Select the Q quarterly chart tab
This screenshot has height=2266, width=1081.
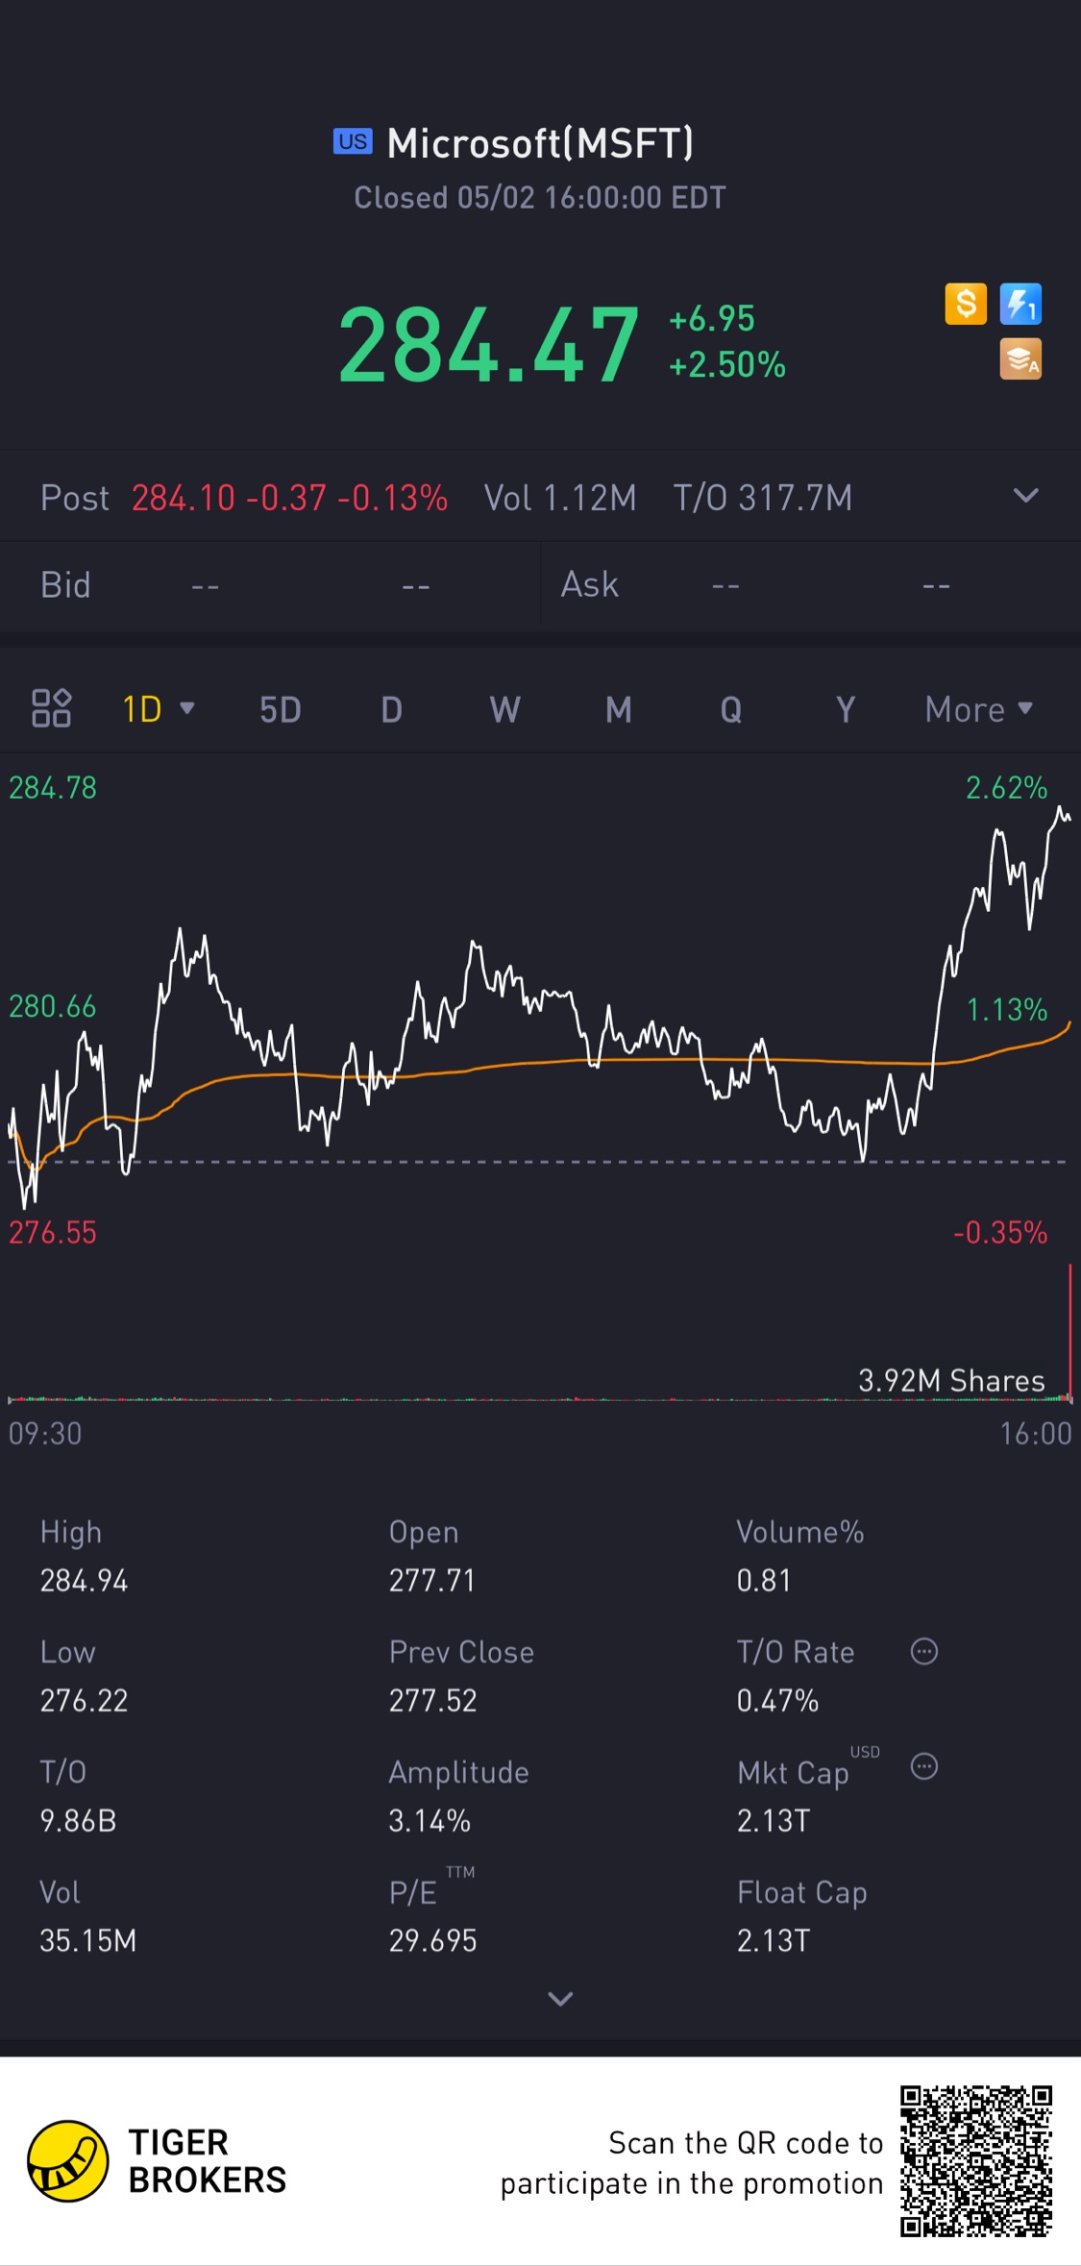coord(731,709)
